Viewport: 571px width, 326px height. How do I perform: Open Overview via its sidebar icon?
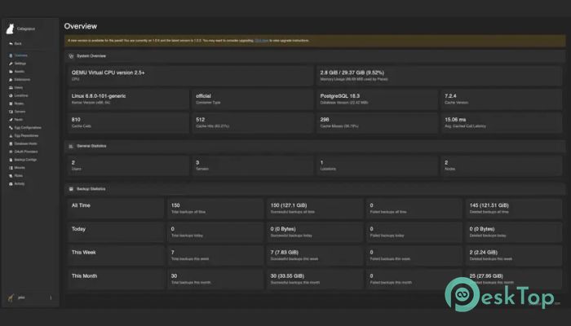tap(11, 55)
